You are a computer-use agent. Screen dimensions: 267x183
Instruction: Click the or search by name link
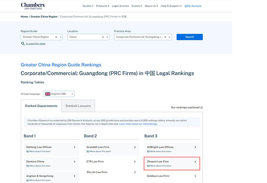pos(35,44)
